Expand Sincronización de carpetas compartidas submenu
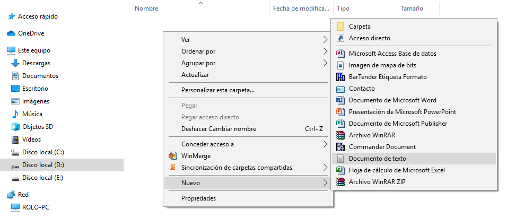This screenshot has height=218, width=507. click(325, 168)
